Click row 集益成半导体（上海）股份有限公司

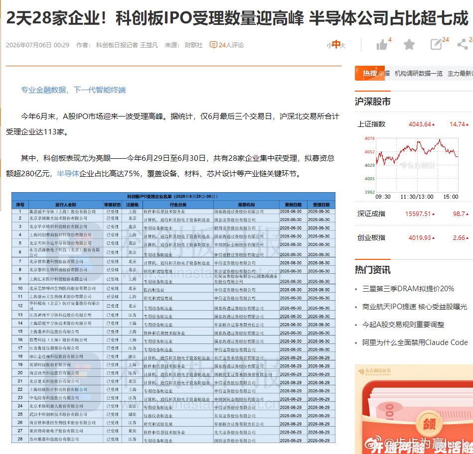point(173,212)
